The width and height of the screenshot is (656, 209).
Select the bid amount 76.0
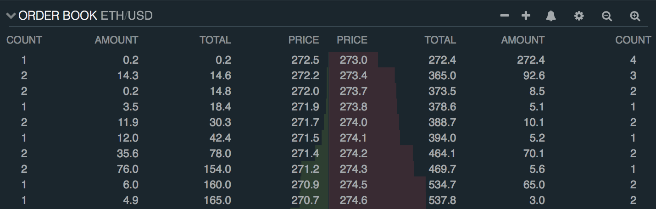(128, 169)
